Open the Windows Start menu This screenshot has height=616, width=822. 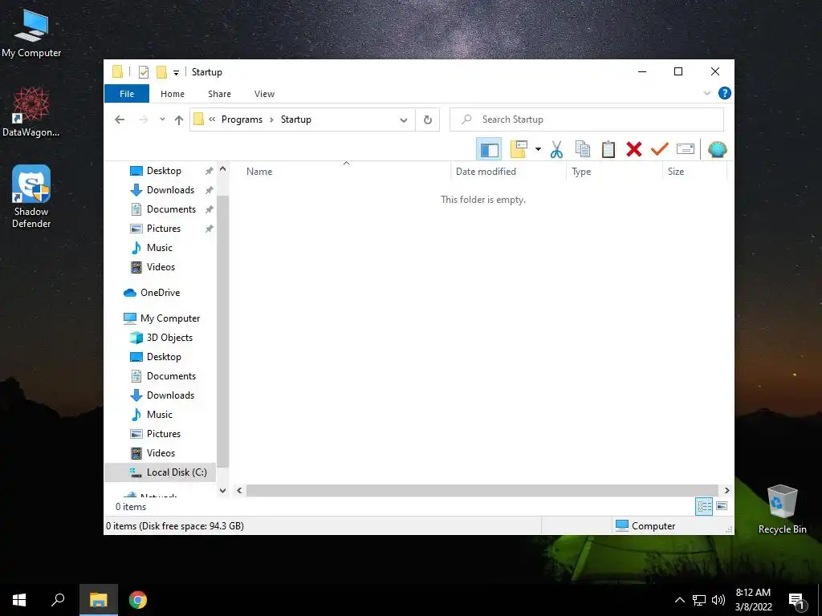[x=19, y=600]
